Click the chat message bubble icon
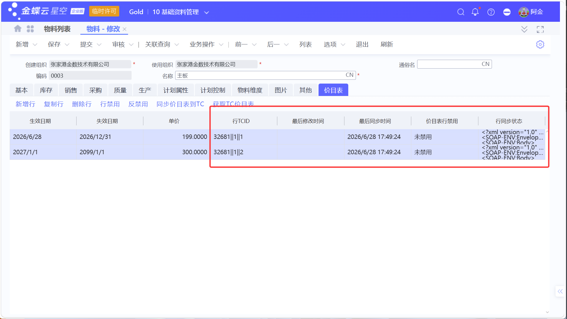Image resolution: width=567 pixels, height=319 pixels. tap(507, 12)
